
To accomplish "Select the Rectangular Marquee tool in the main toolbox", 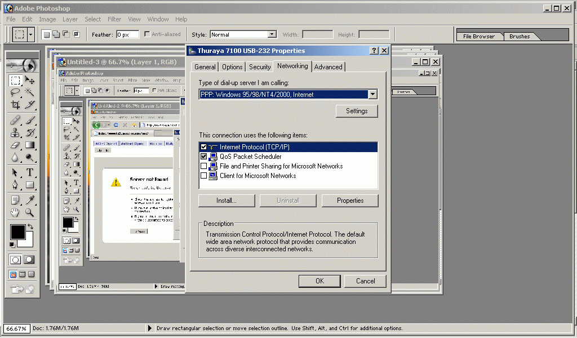I will tap(15, 80).
